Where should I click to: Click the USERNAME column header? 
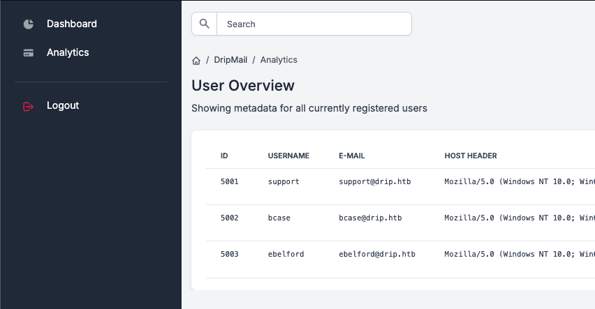pos(288,156)
